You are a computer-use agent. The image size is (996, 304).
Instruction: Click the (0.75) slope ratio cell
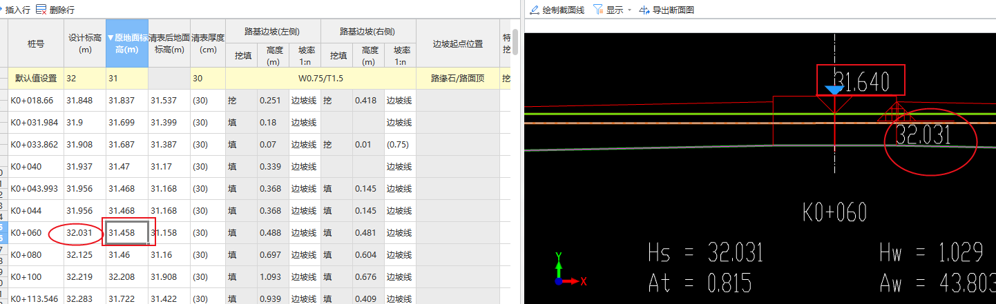401,145
